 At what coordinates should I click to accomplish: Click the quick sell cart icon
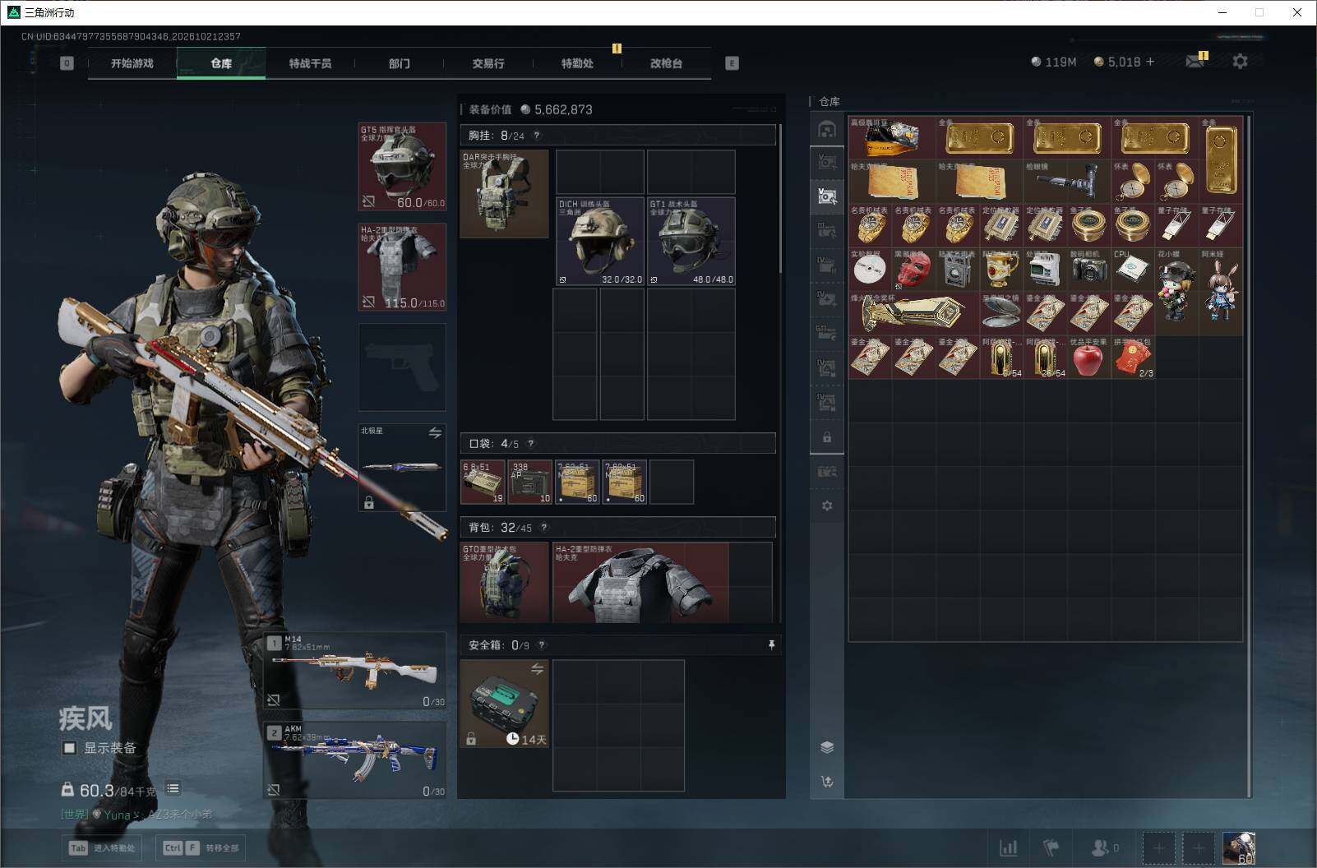(827, 782)
